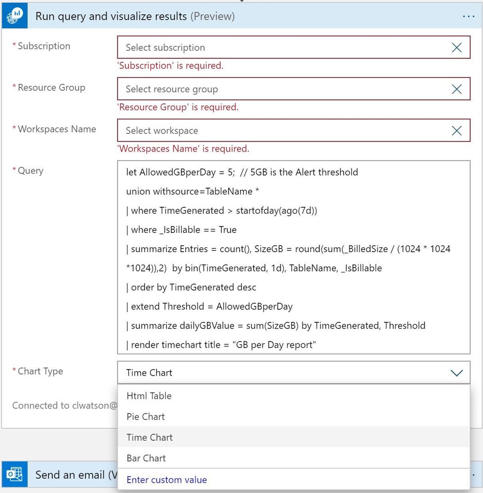This screenshot has height=493, width=483.
Task: Click the Select resource group input
Action: (x=293, y=89)
